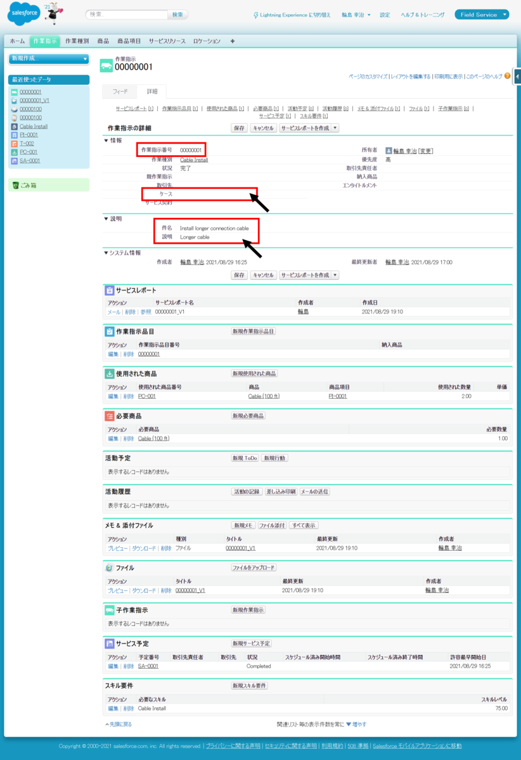This screenshot has width=521, height=760.
Task: Collapse the 説明 section triangle
Action: (106, 218)
